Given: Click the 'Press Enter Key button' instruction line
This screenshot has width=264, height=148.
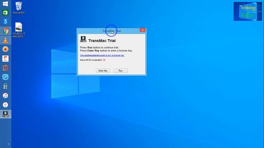Looking at the screenshot, I should click(106, 51).
